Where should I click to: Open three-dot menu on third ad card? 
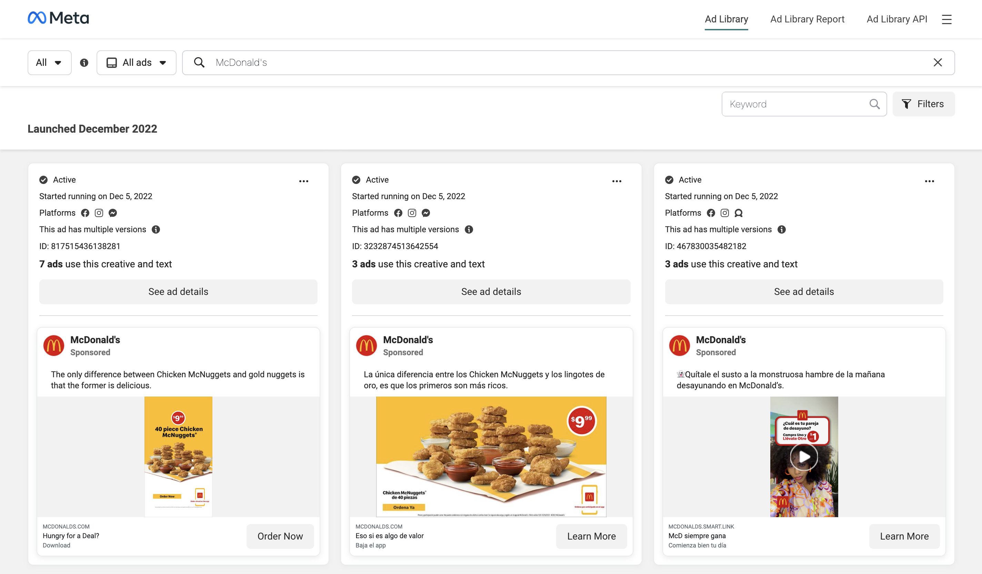pyautogui.click(x=929, y=181)
